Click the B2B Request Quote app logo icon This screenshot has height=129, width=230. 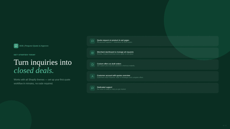click(16, 46)
